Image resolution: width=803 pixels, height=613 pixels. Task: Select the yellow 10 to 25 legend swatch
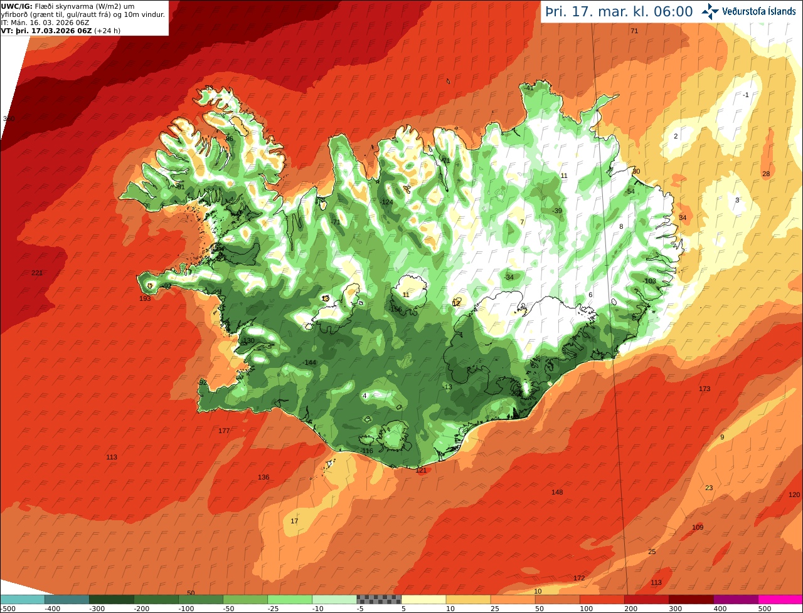tap(468, 599)
